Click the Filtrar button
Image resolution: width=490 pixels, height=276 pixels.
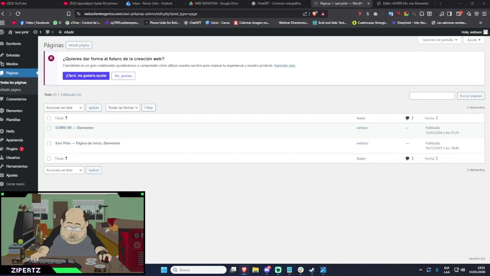click(149, 108)
